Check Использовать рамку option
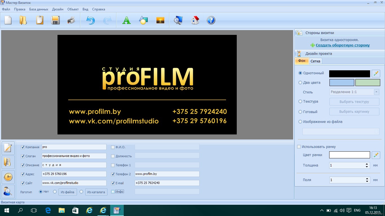The width and height of the screenshot is (385, 216). (x=299, y=147)
